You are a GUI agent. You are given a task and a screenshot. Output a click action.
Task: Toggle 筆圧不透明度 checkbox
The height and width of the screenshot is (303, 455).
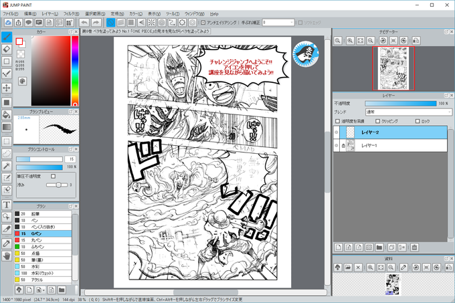[x=53, y=176]
